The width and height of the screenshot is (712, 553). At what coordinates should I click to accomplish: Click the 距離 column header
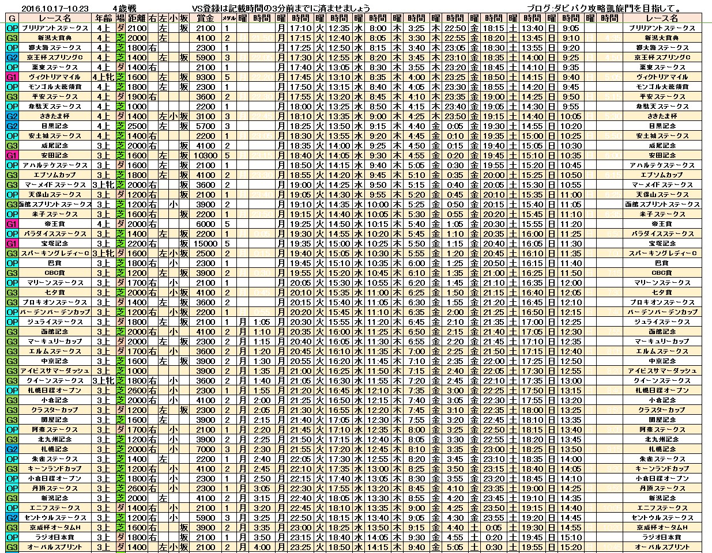point(137,18)
